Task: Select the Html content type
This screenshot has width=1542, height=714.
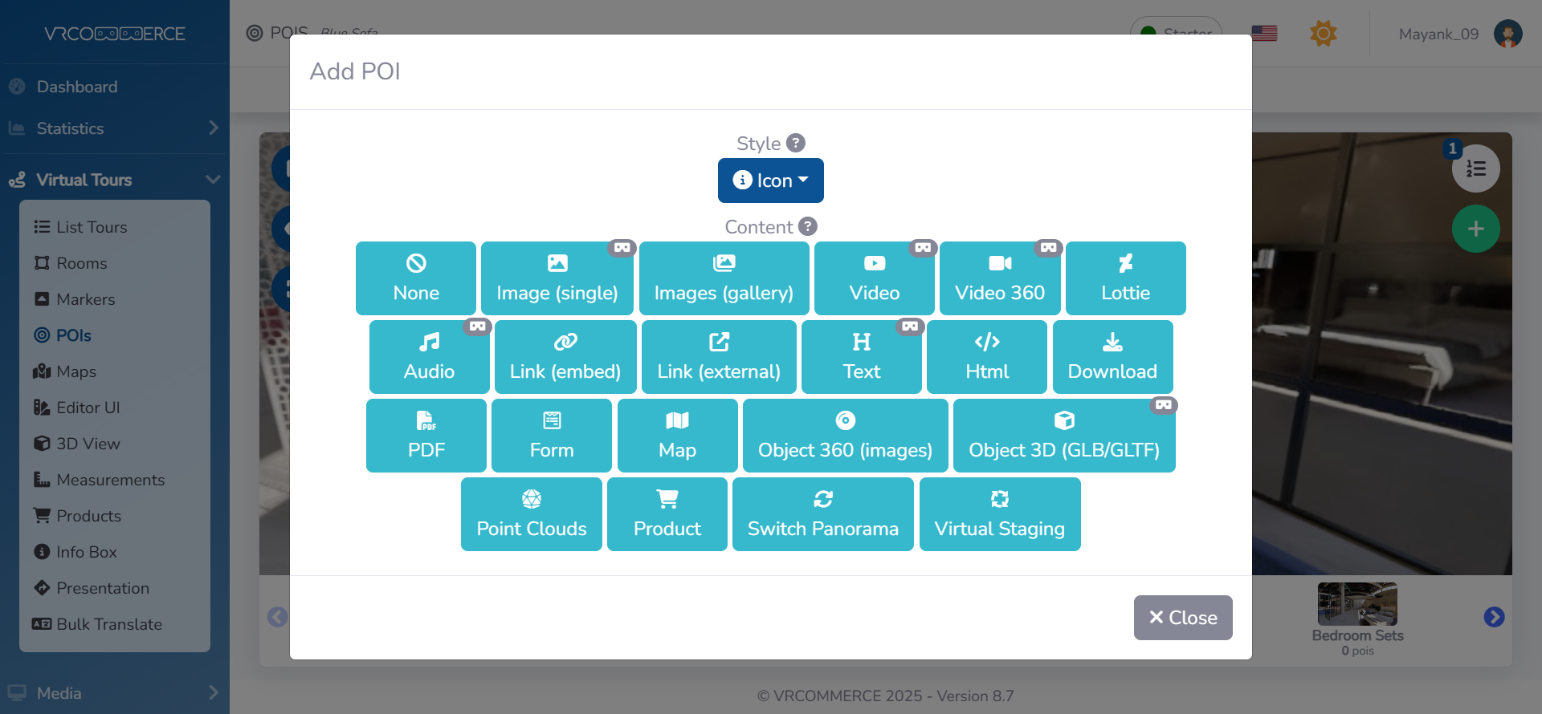Action: 986,357
